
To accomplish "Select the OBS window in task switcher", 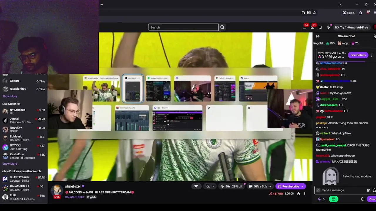I will (133, 89).
